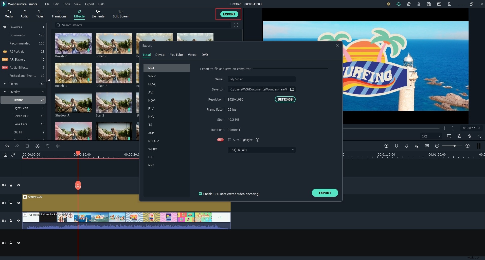The image size is (485, 260).
Task: Click the teal EXPORT button in dialog
Action: tap(325, 193)
